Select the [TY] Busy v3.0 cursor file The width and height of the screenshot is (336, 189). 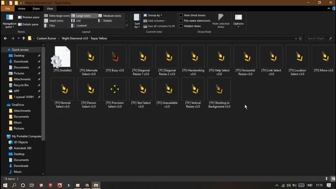point(114,59)
